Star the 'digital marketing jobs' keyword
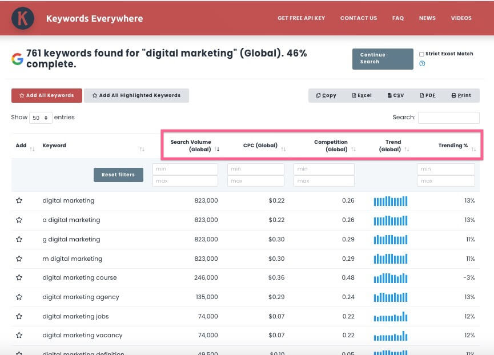 point(19,316)
